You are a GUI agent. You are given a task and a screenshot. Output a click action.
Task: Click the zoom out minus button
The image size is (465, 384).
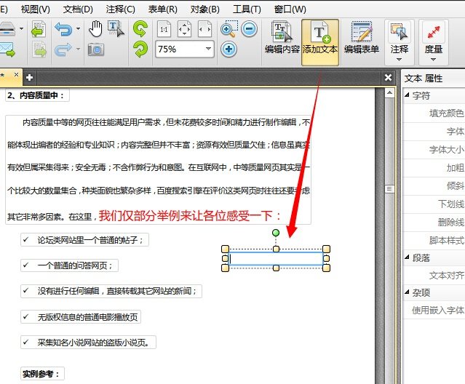(249, 29)
